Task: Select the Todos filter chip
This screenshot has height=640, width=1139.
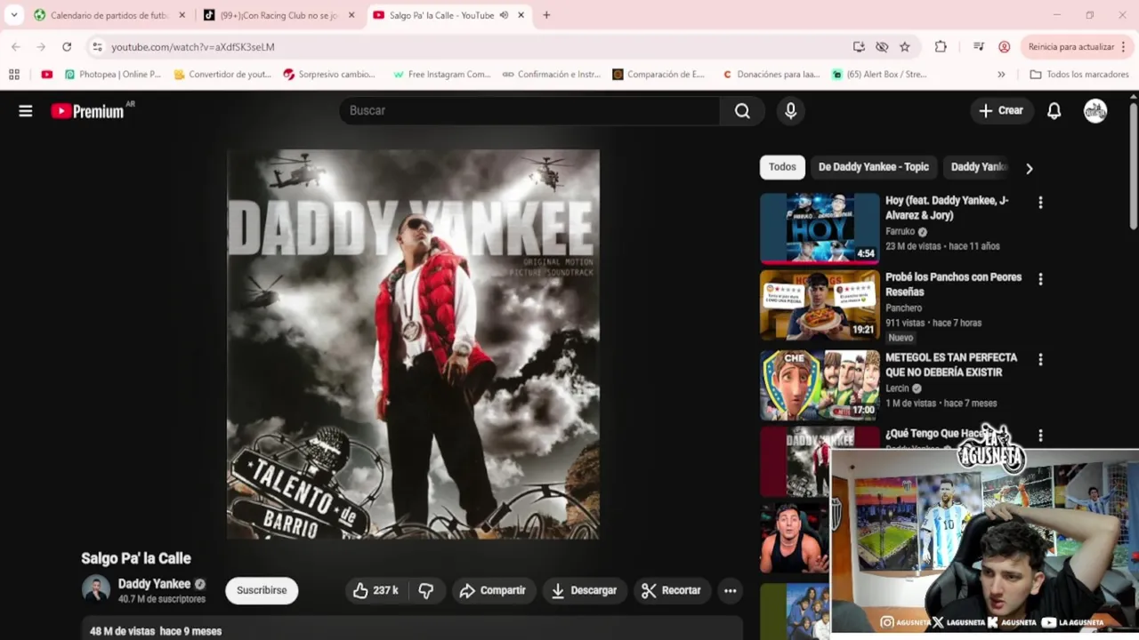Action: click(x=782, y=167)
